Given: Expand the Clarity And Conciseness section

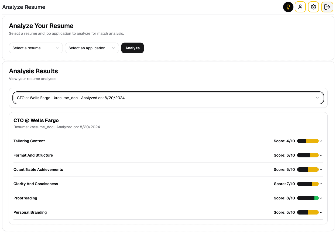Looking at the screenshot, I should pyautogui.click(x=321, y=184).
